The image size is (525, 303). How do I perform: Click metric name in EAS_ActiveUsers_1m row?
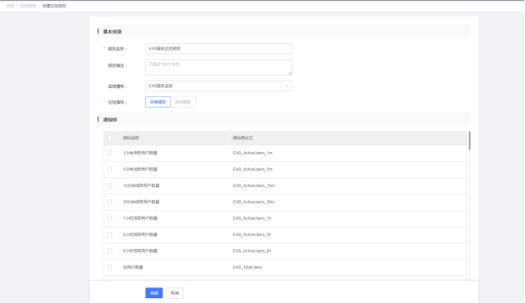140,153
